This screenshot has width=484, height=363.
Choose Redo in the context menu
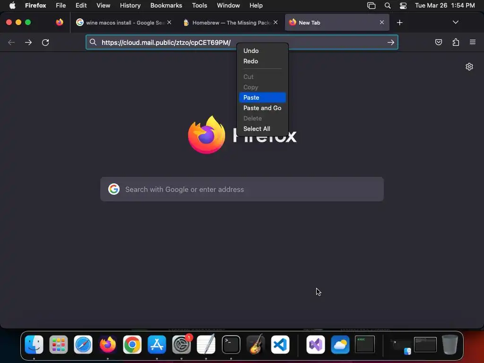click(x=262, y=61)
